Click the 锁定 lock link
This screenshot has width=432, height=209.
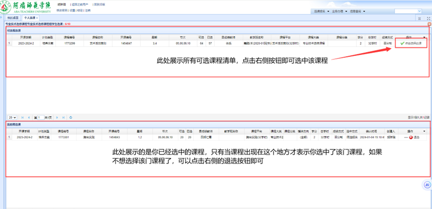[x=80, y=10]
